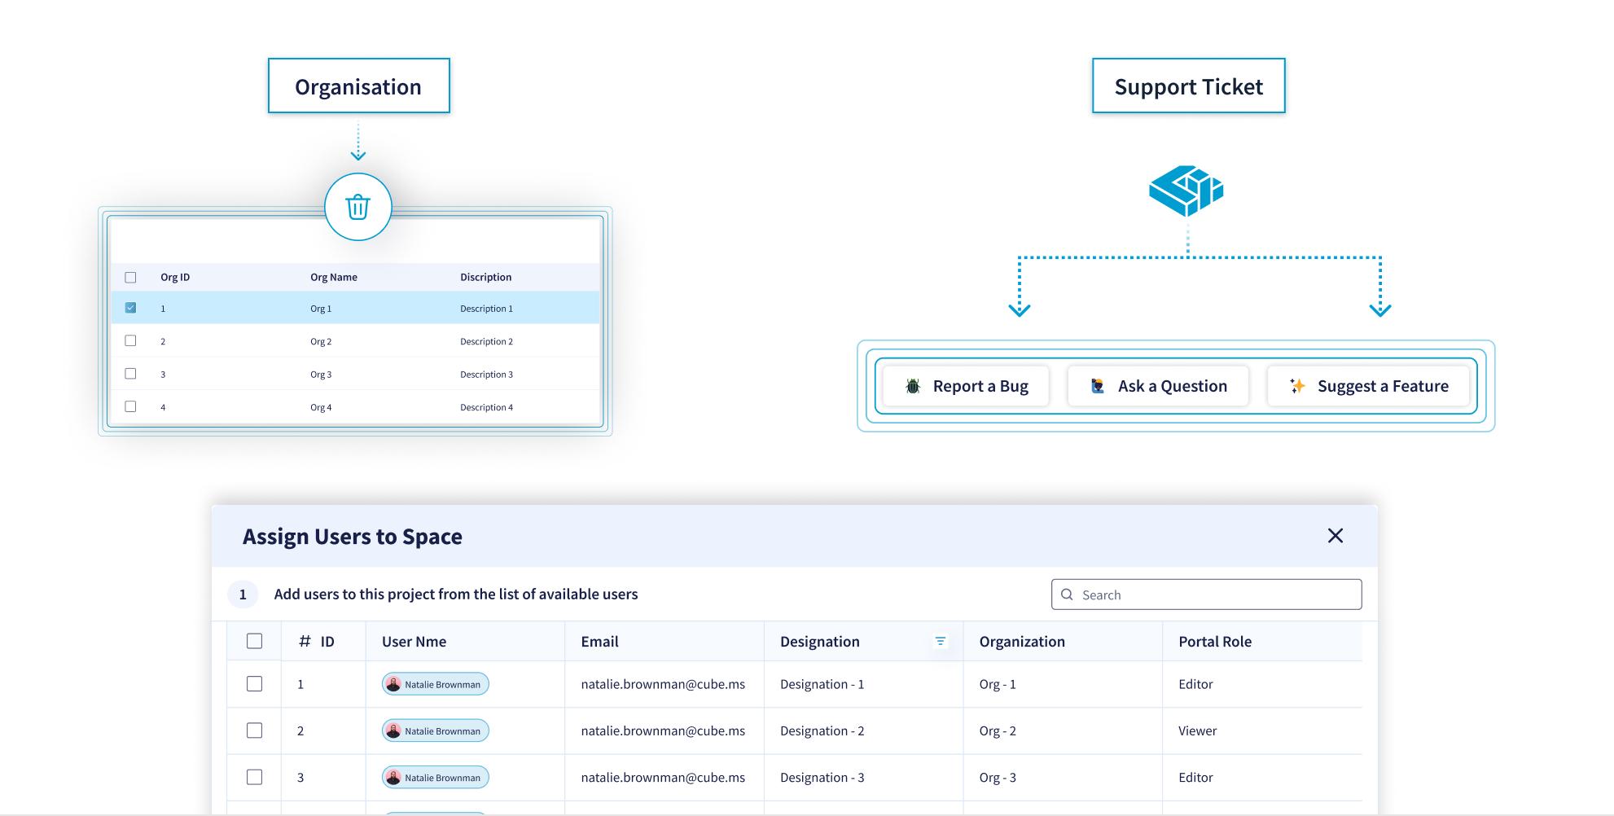The image size is (1614, 816).
Task: Click email in the Designation - 2 row
Action: [x=663, y=730]
